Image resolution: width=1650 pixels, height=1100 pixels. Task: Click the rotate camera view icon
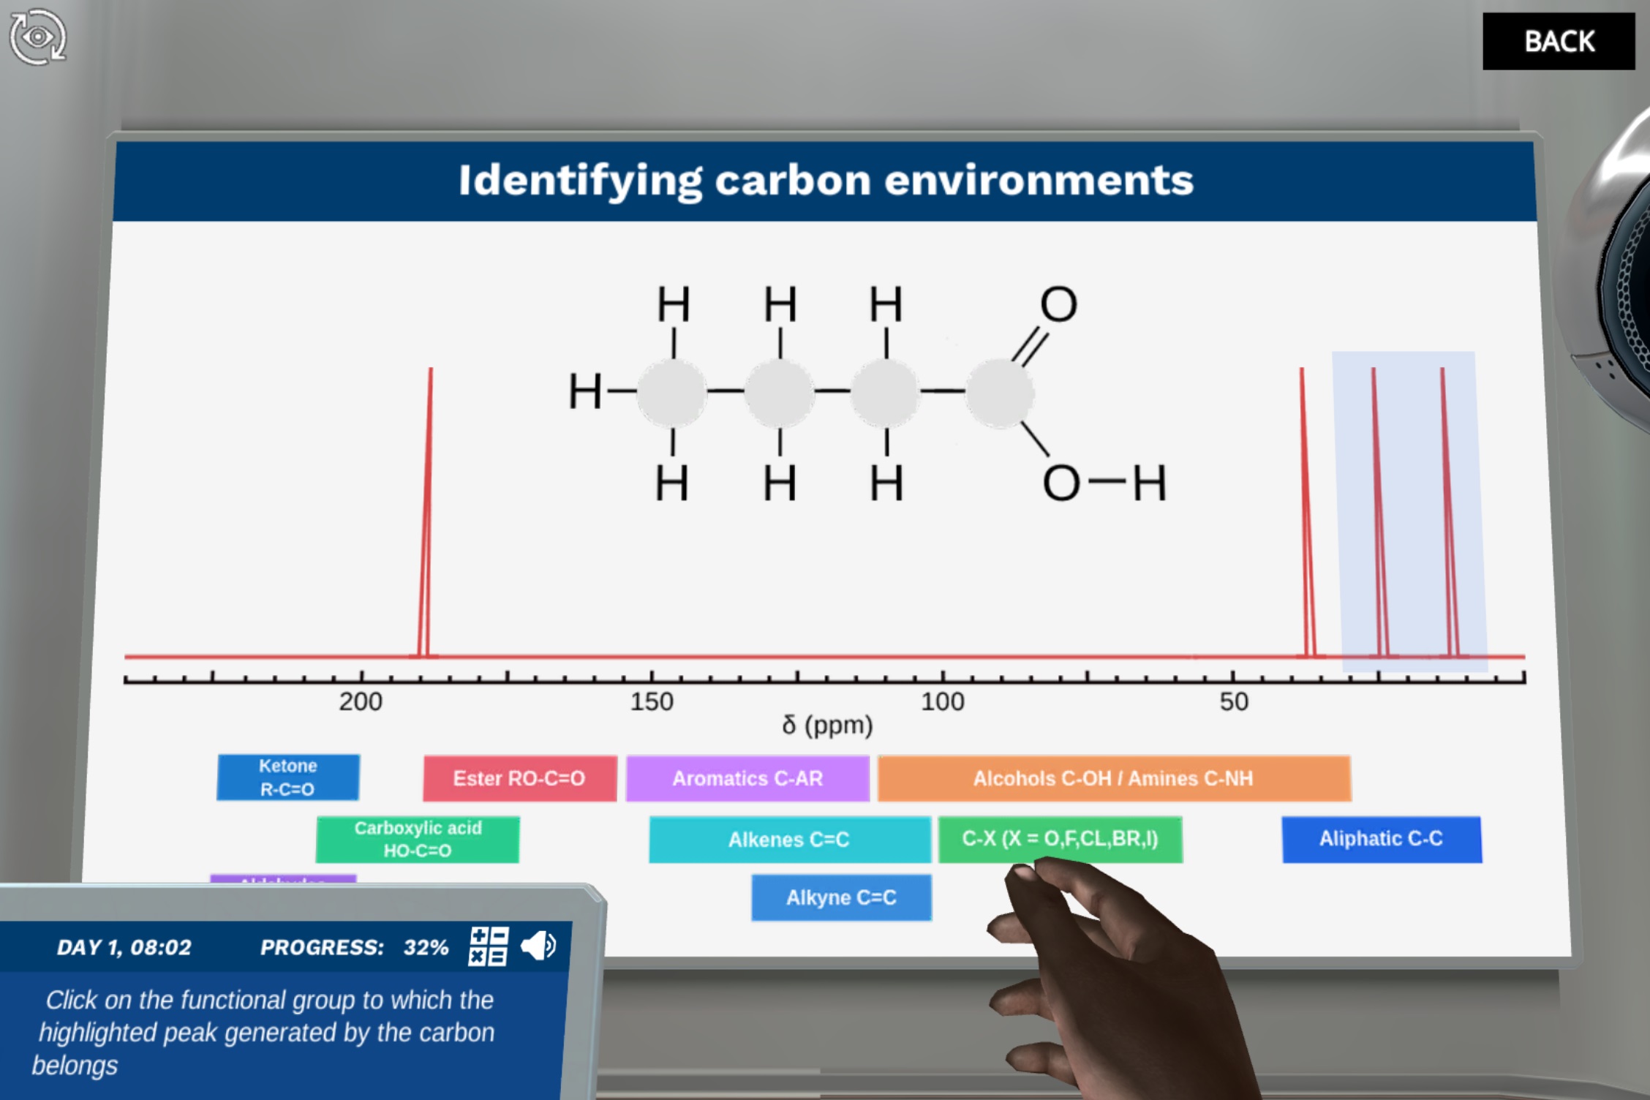pos(38,37)
